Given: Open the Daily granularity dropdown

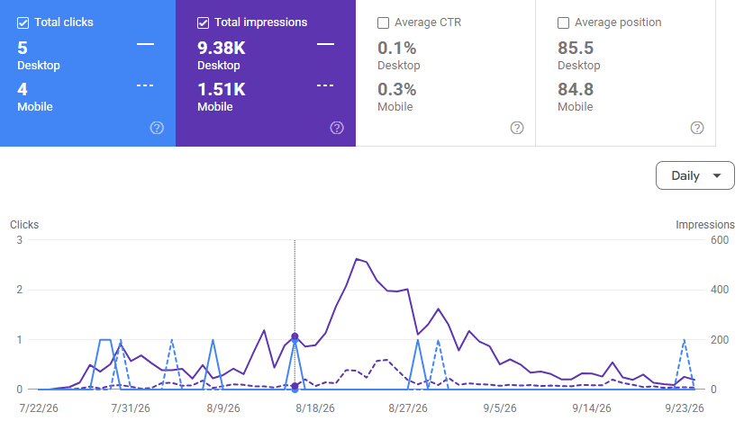Looking at the screenshot, I should click(x=695, y=175).
